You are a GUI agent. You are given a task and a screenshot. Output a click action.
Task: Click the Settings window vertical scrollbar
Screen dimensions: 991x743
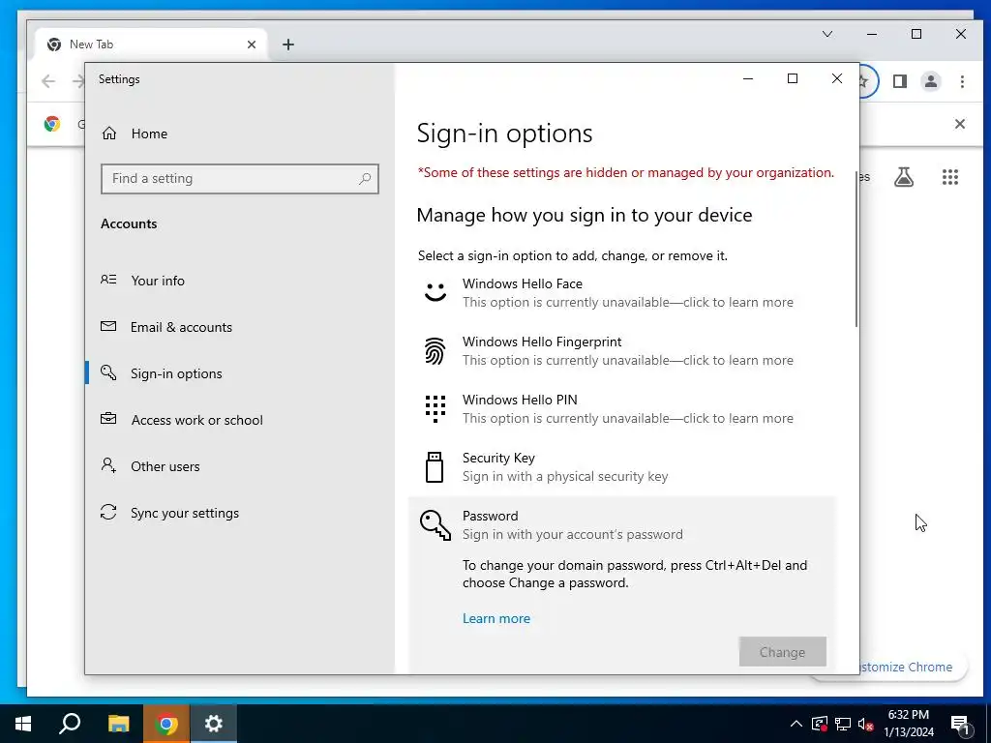coord(856,249)
